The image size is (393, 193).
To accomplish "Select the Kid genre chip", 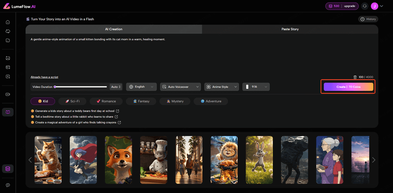I will tap(43, 101).
